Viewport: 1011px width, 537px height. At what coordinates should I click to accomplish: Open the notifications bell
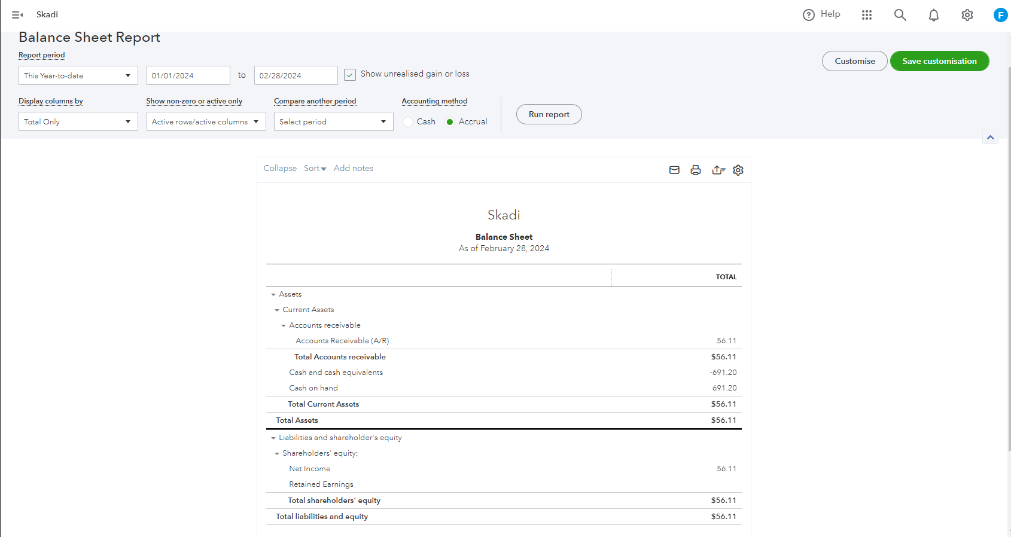click(x=933, y=15)
